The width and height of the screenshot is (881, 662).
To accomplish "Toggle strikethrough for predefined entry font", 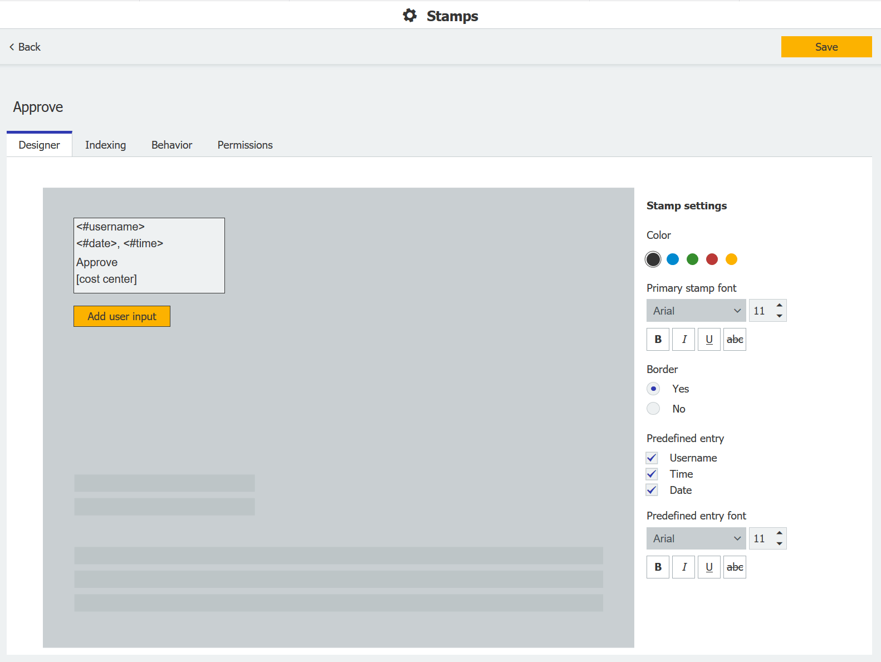I will 735,567.
